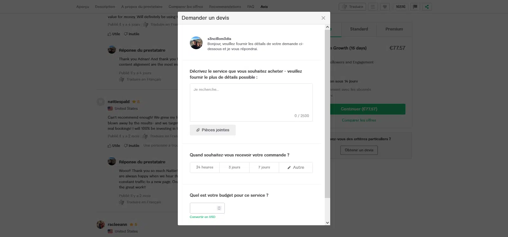Select the Autre custom delivery option

tap(296, 168)
